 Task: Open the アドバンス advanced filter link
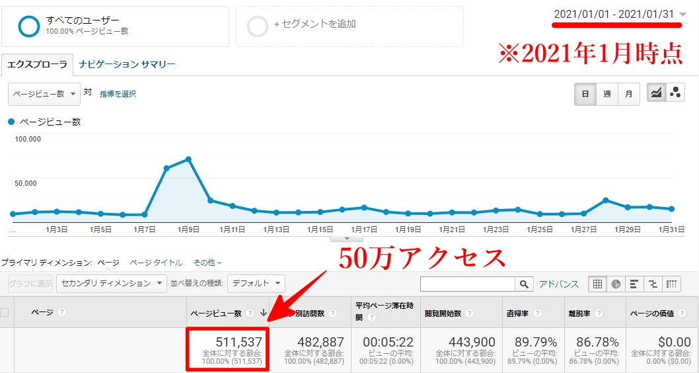(x=558, y=284)
